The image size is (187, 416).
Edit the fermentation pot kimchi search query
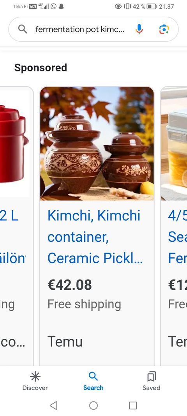[79, 29]
